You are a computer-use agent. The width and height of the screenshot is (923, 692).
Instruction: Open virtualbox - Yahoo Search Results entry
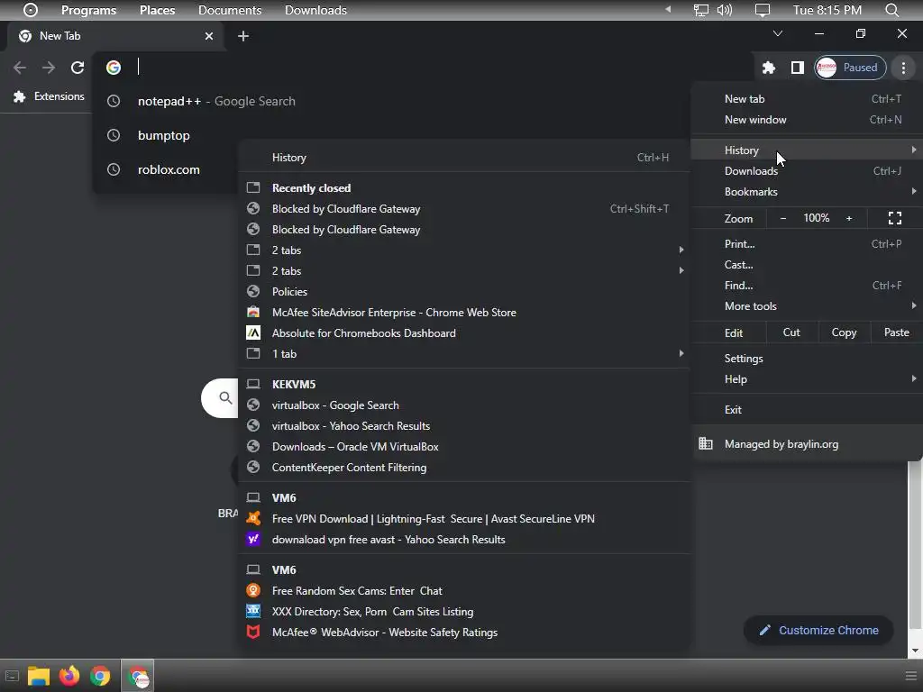464,426
